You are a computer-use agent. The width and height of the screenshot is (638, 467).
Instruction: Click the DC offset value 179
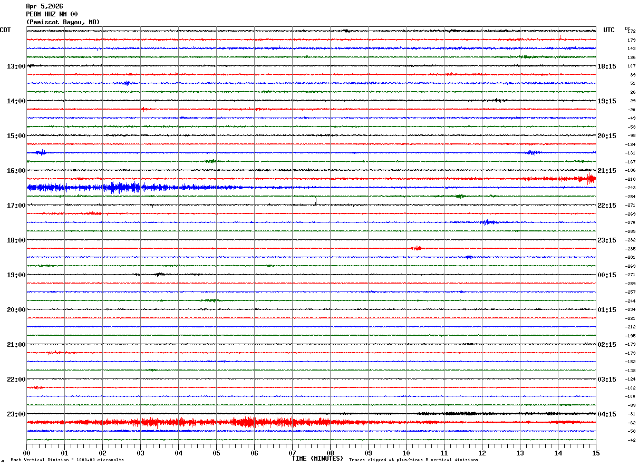632,40
